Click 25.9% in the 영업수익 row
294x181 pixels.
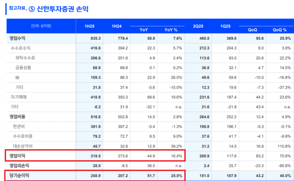284,38
